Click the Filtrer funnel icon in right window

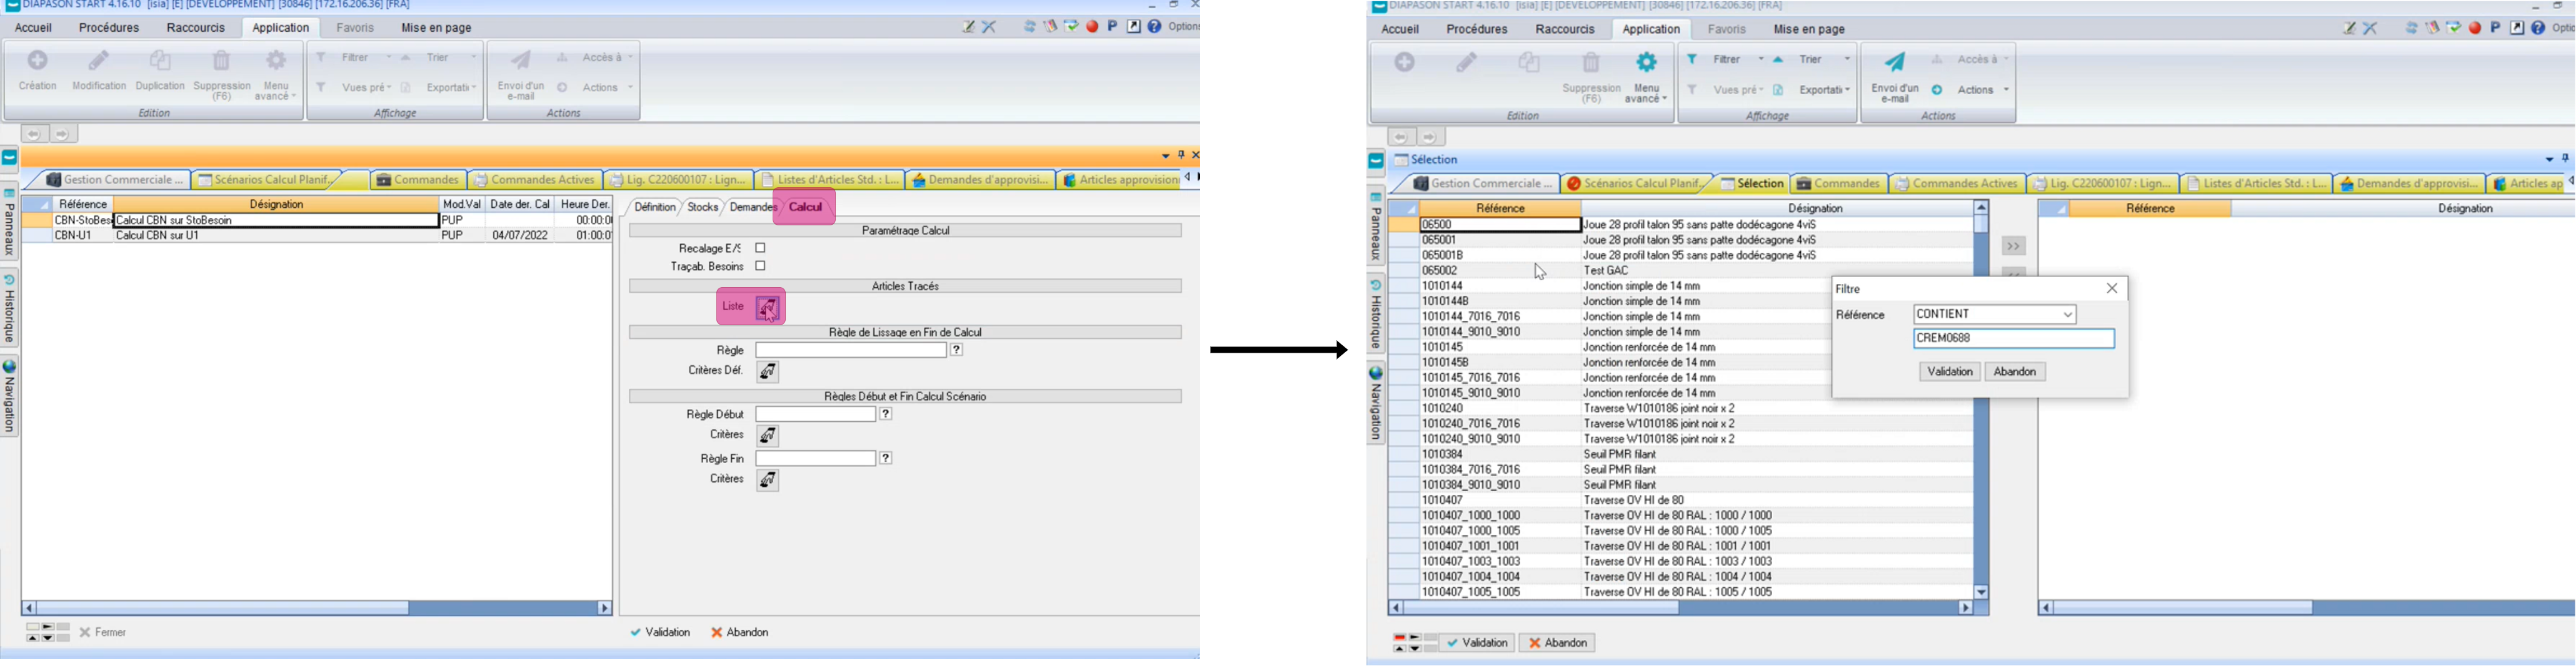(x=1692, y=60)
